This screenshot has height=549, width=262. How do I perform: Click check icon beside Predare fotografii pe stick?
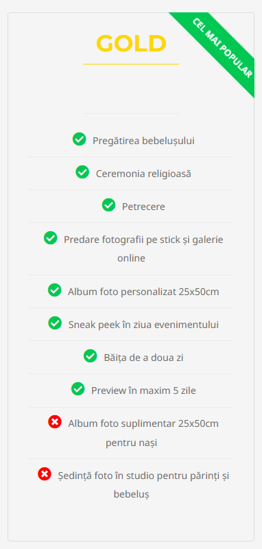click(50, 237)
